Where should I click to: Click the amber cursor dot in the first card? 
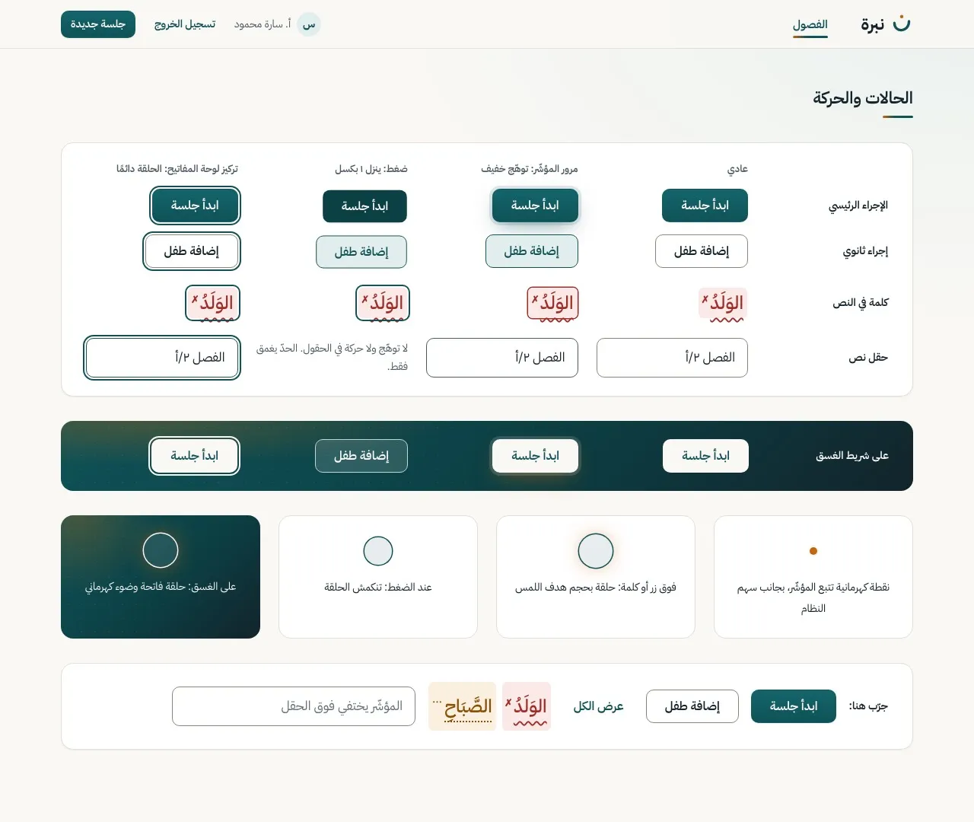(x=813, y=551)
